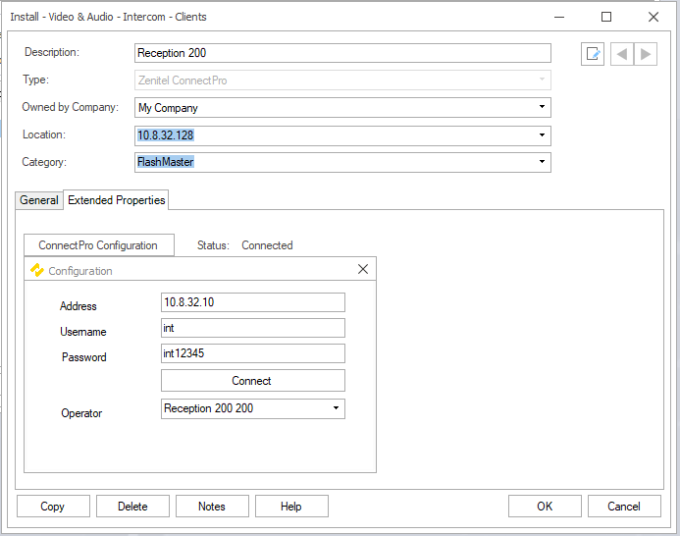The width and height of the screenshot is (680, 536).
Task: Click in the Address input field
Action: pyautogui.click(x=252, y=302)
